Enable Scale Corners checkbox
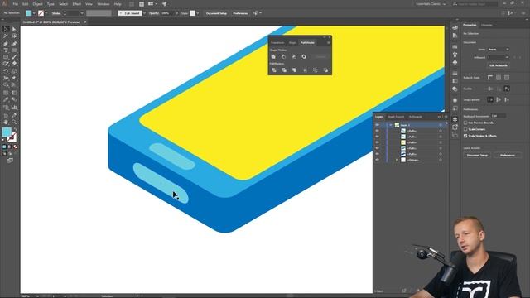 (465, 129)
